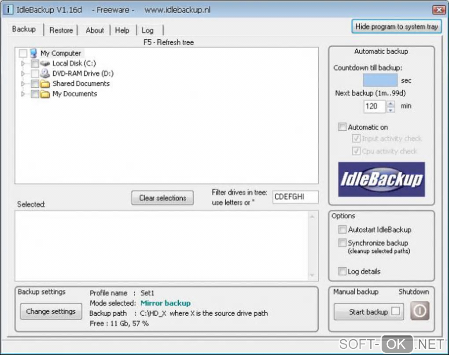Viewport: 449px width, 355px height.
Task: Select the Local Disk (C:) tree label
Action: point(74,63)
